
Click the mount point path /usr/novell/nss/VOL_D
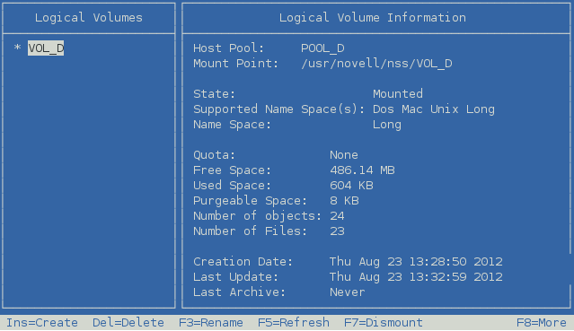click(x=376, y=64)
